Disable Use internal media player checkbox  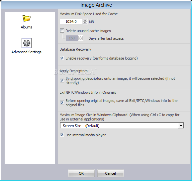(x=62, y=135)
